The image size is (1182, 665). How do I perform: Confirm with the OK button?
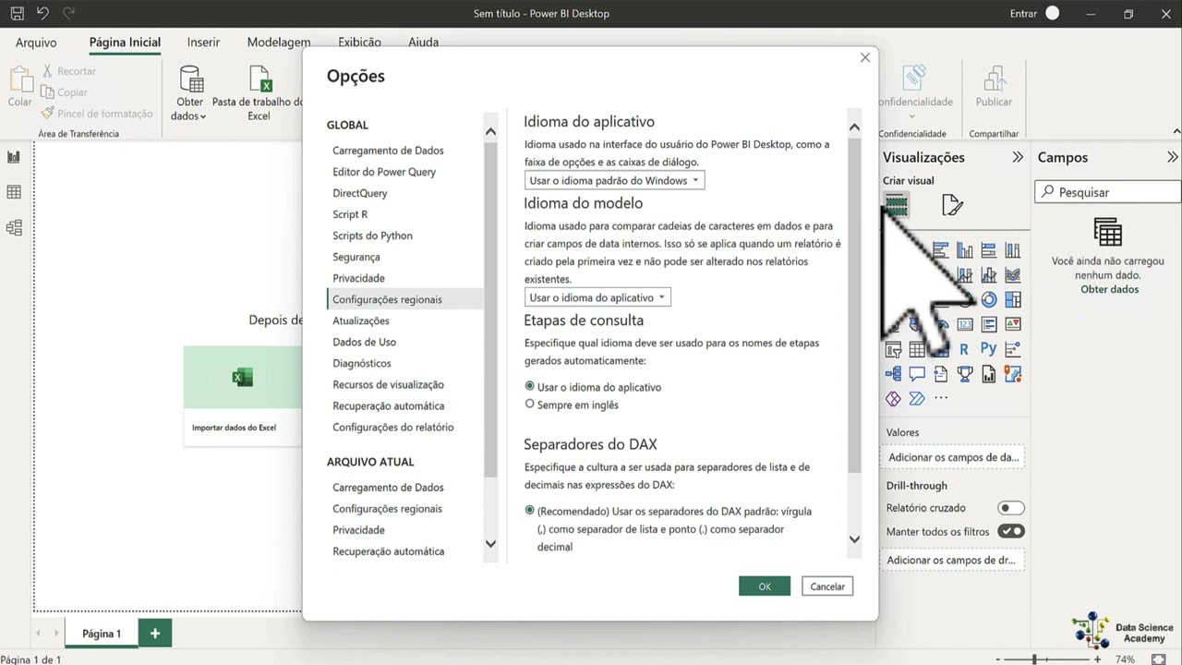tap(765, 586)
